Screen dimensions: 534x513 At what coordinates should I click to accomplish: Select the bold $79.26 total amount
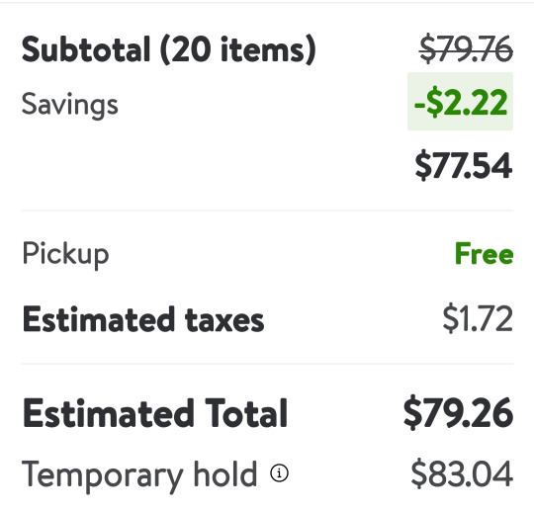click(x=459, y=412)
